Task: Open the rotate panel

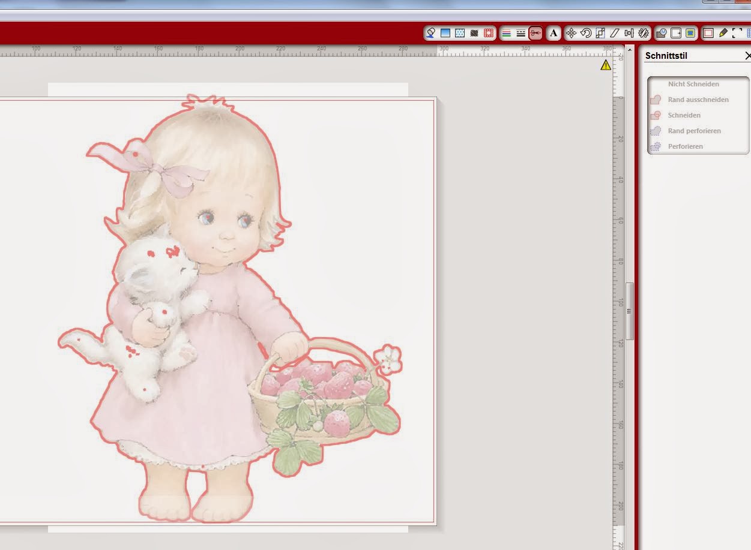Action: coord(585,33)
